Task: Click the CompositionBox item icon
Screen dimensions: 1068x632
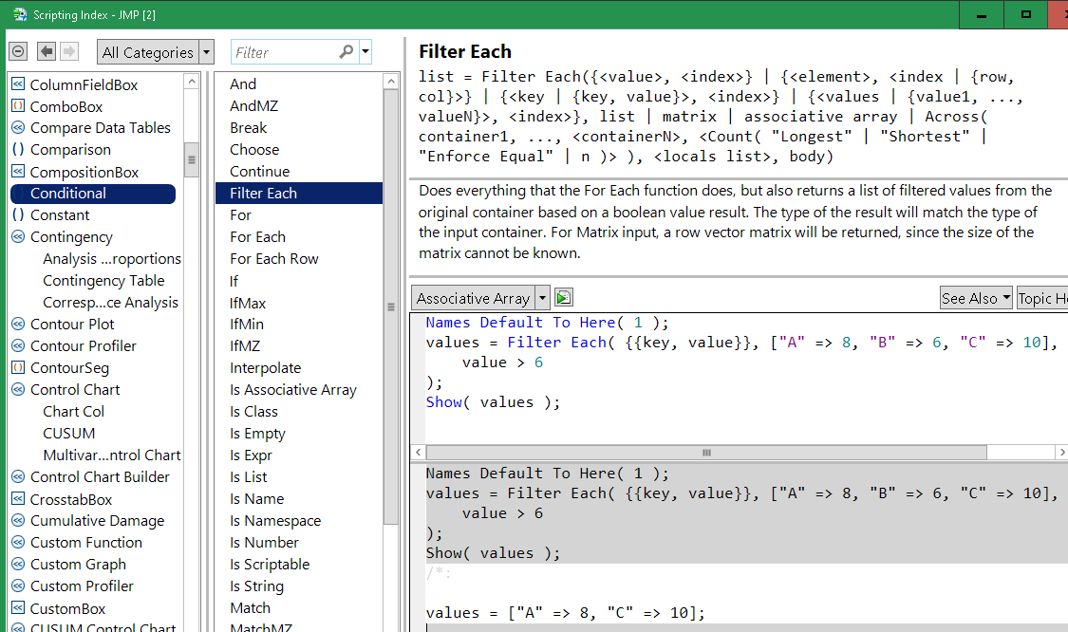Action: coord(18,172)
